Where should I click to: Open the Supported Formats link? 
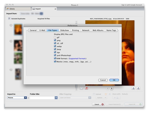point(77,58)
